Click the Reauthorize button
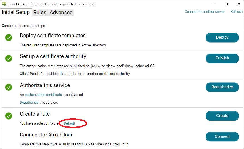This screenshot has width=244, height=149. coord(222,87)
